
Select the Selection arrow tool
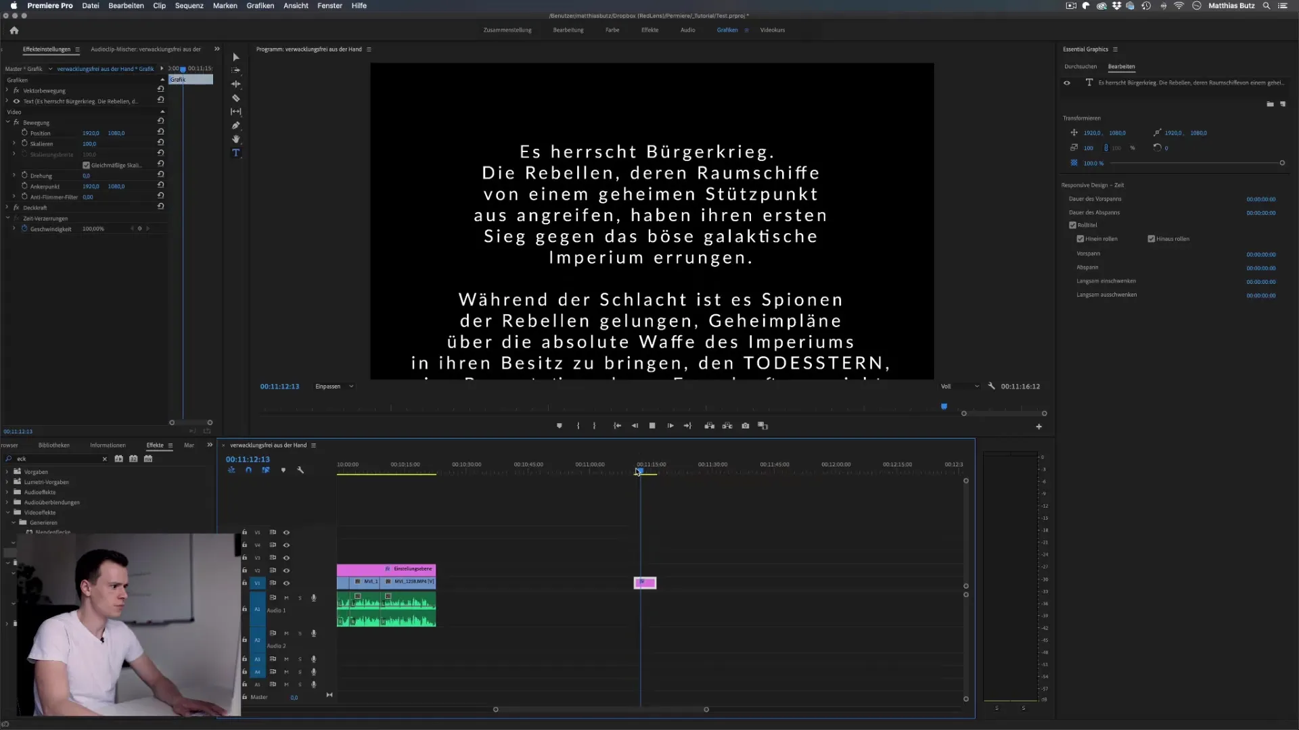(x=235, y=57)
